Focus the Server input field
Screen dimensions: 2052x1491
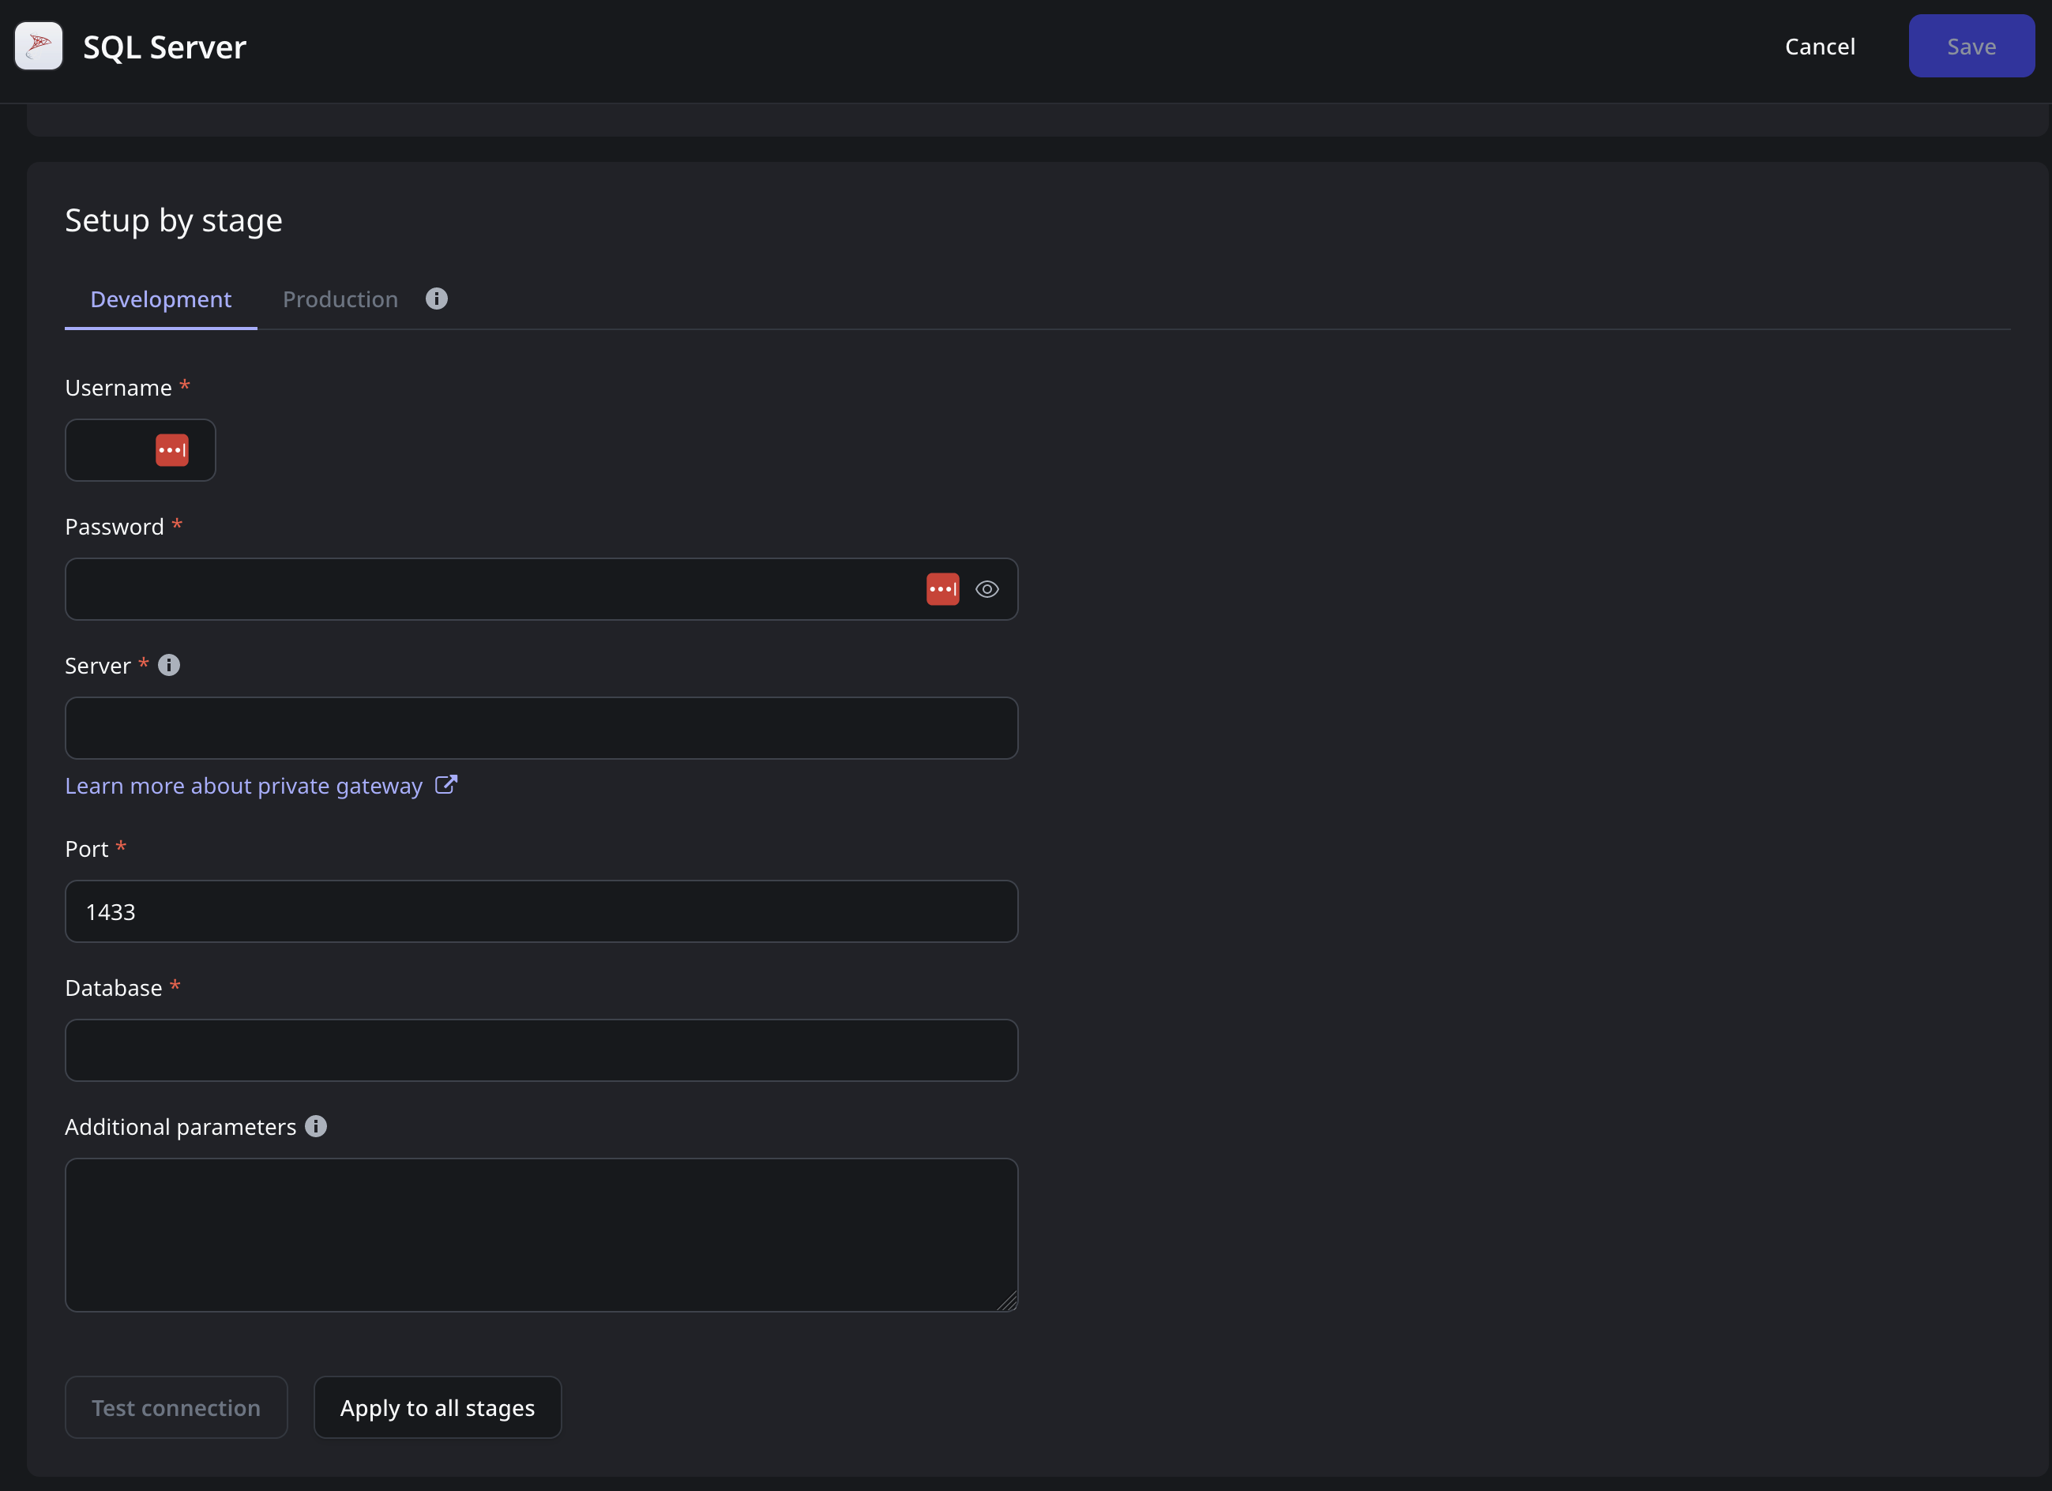coord(542,727)
